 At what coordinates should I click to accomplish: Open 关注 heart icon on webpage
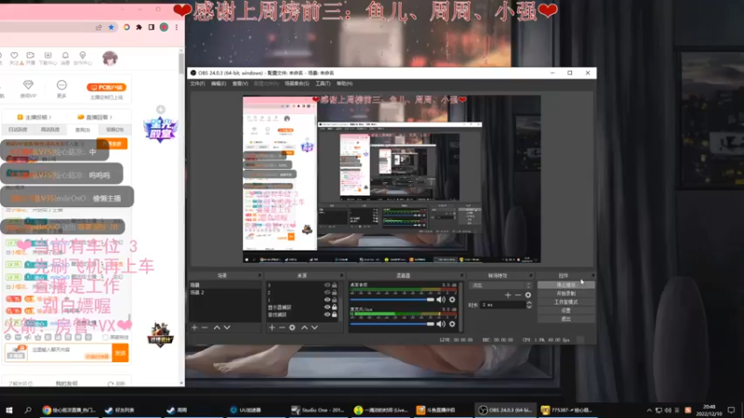click(x=15, y=58)
